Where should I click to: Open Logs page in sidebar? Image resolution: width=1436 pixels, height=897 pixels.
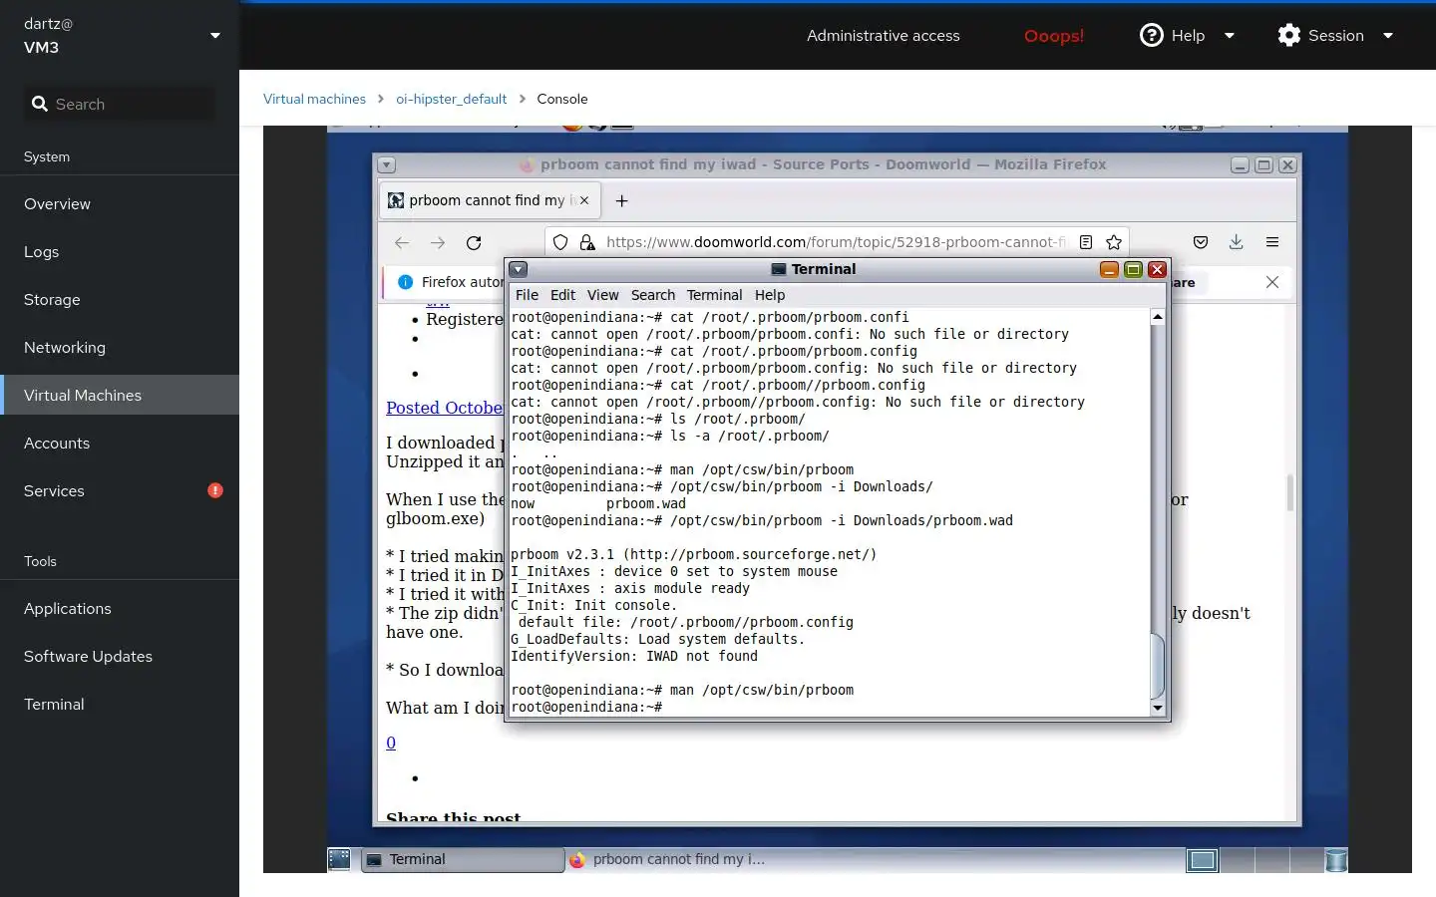(x=120, y=251)
